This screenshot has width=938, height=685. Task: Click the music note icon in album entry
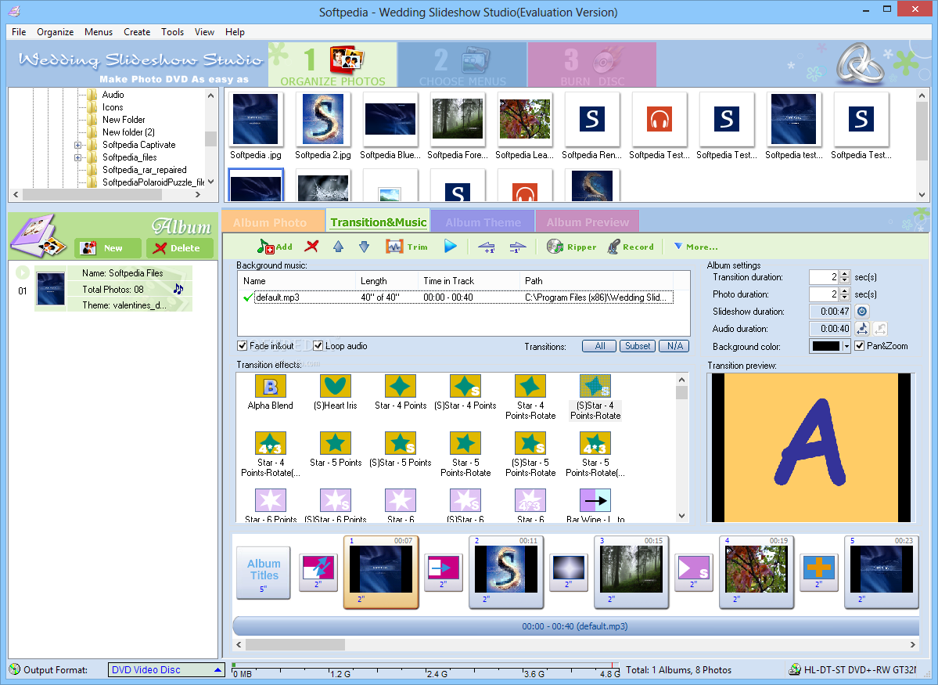(178, 289)
